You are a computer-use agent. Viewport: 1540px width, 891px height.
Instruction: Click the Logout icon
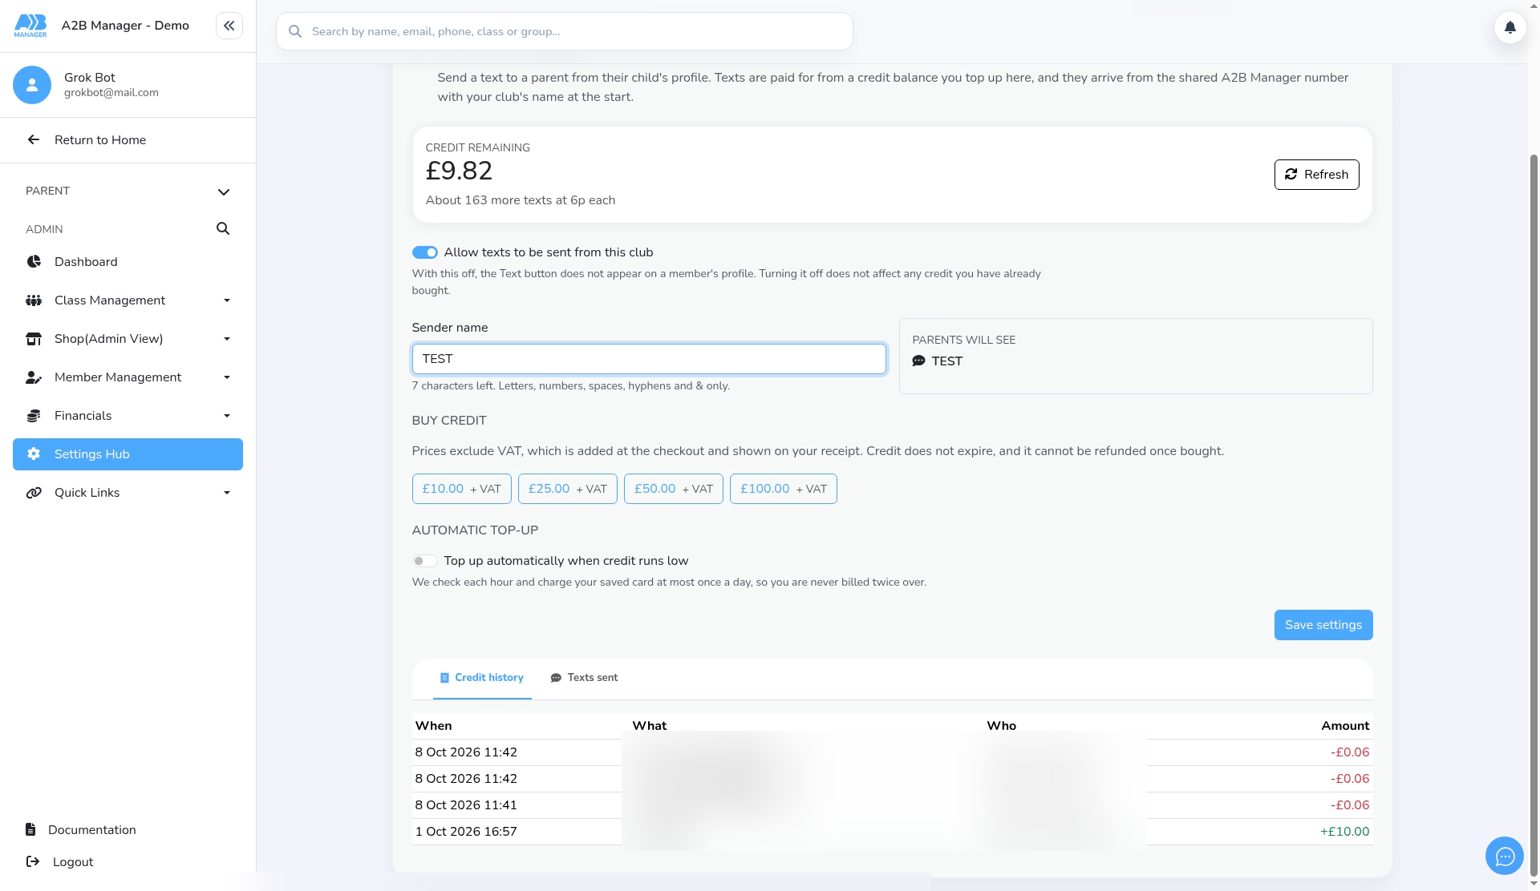coord(33,862)
